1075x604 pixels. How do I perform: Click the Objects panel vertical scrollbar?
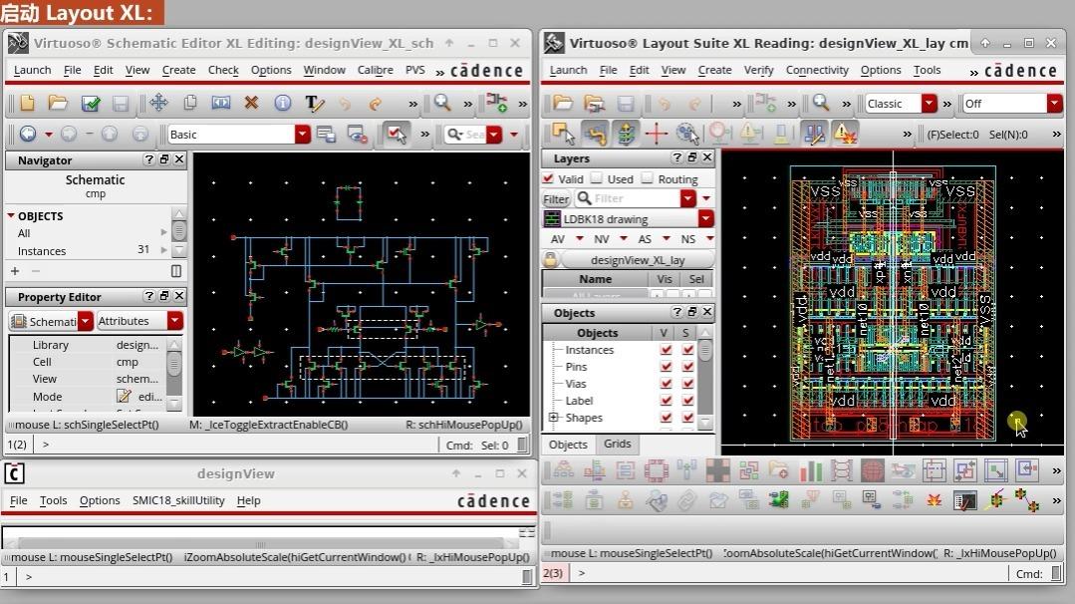(704, 377)
